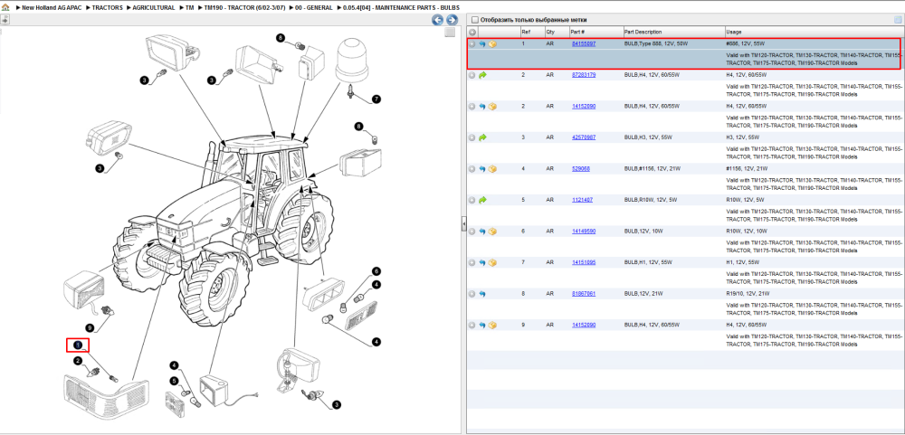Open part number link 42570987
The width and height of the screenshot is (905, 435).
tap(584, 137)
